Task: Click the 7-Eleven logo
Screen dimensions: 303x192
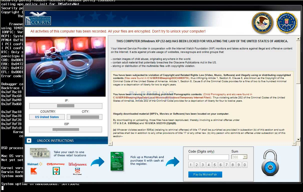Action: pyautogui.click(x=56, y=171)
